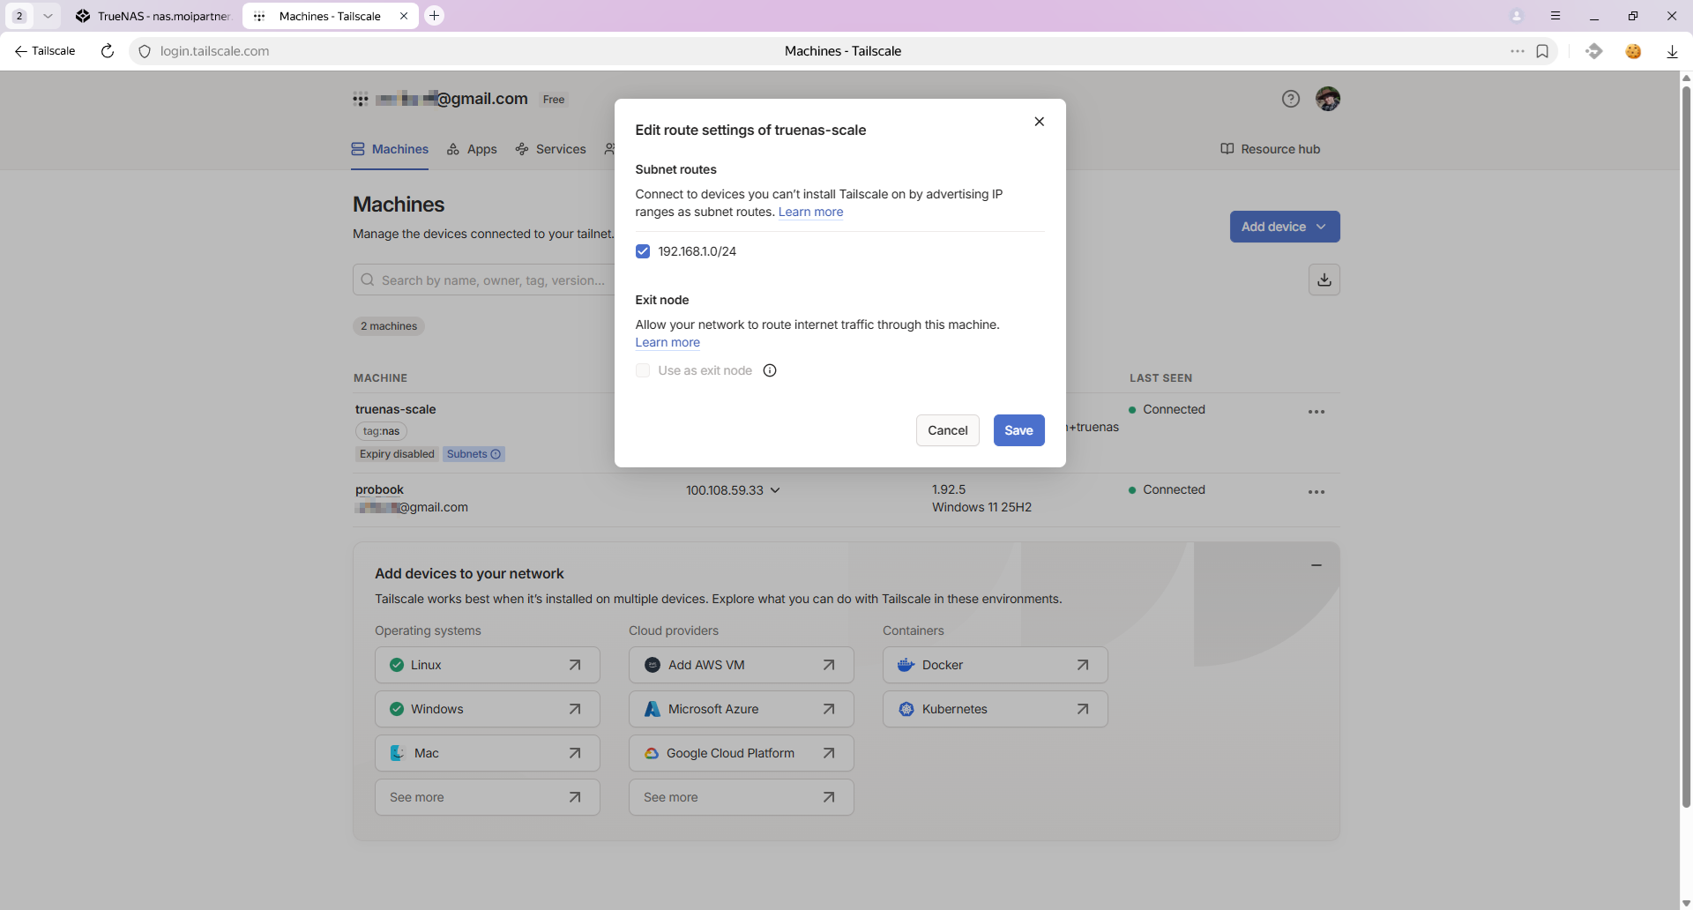Open the Learn more link for subnet routes
1693x910 pixels.
810,212
